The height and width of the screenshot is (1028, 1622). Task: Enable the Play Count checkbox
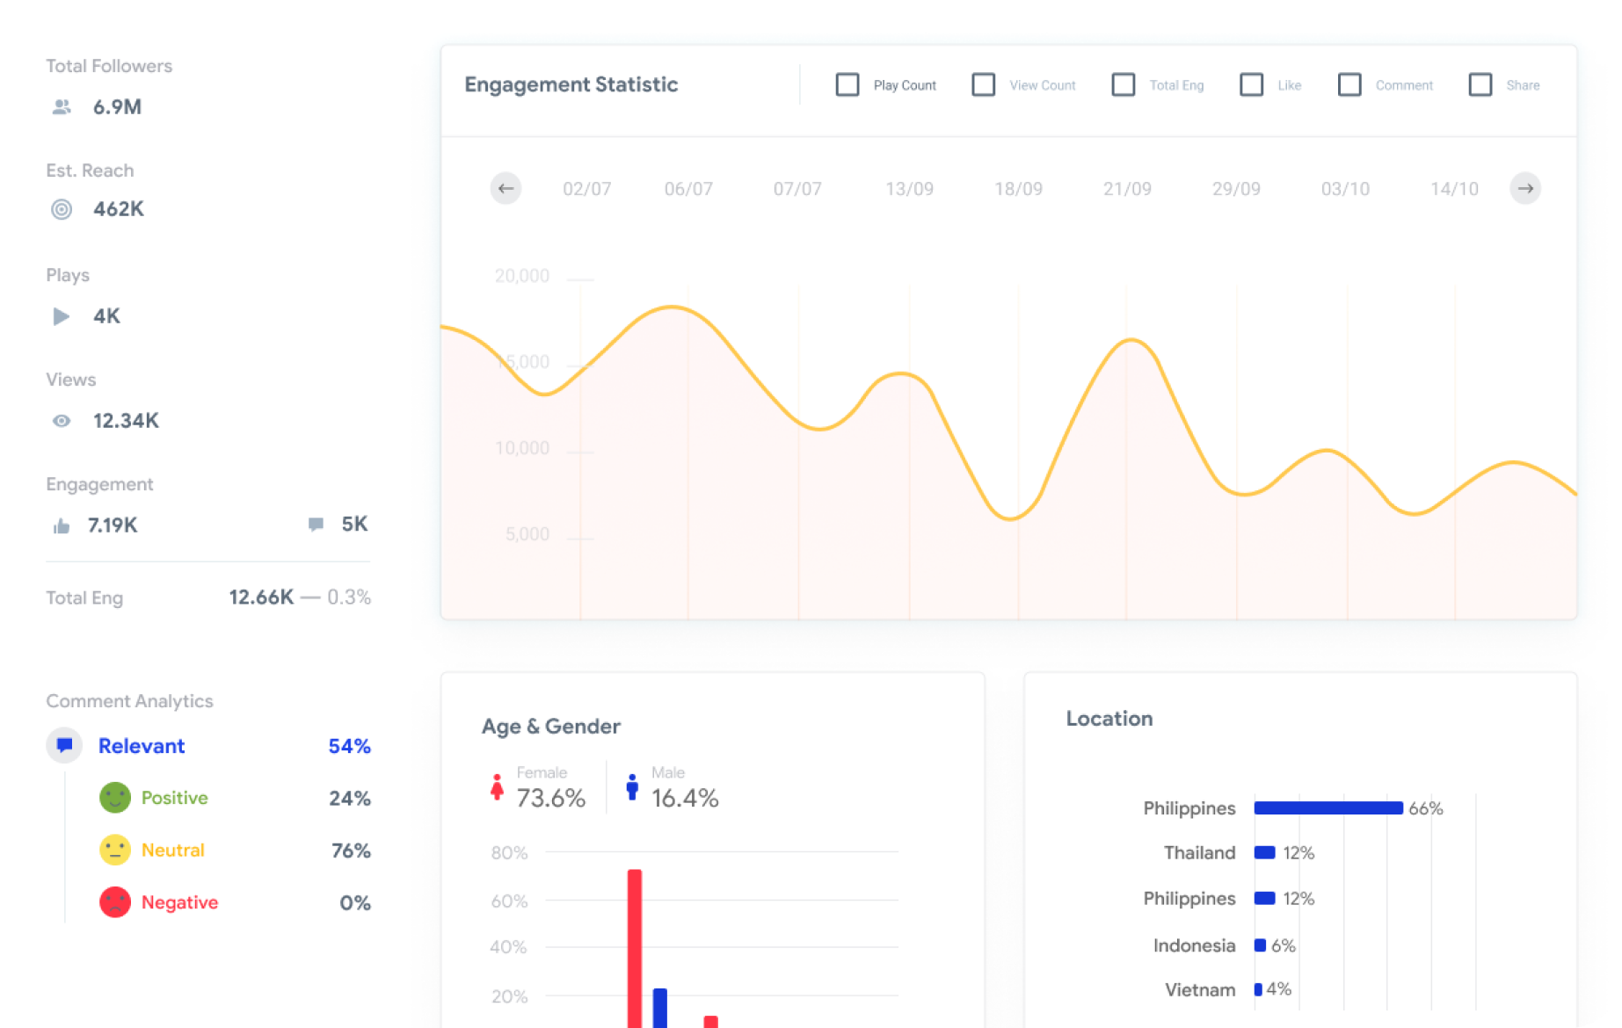pyautogui.click(x=847, y=85)
